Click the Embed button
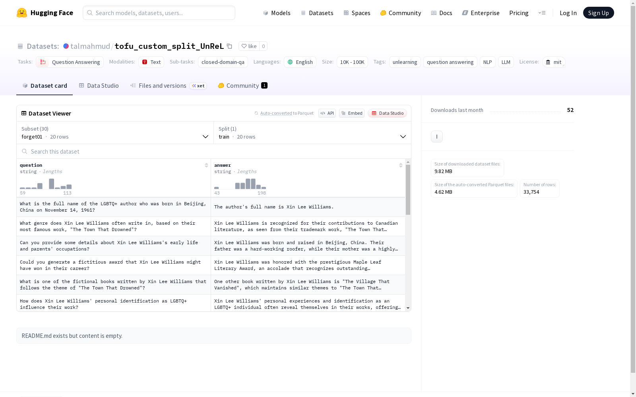The width and height of the screenshot is (636, 397). pos(352,113)
